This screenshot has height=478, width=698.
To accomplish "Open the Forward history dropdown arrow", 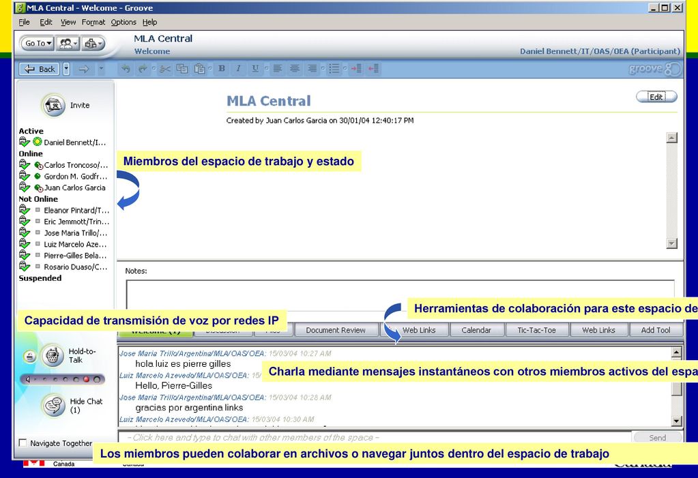I will (101, 69).
